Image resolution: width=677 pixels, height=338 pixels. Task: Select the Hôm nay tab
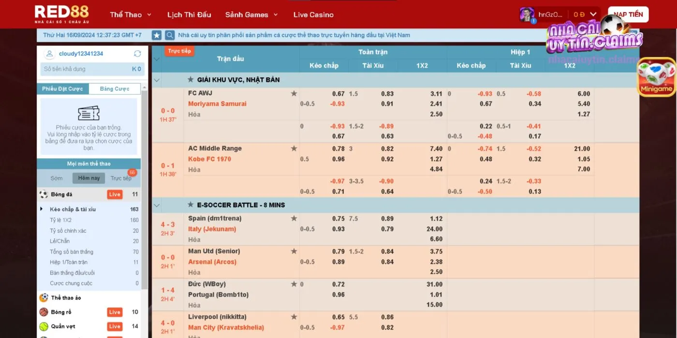tap(88, 178)
